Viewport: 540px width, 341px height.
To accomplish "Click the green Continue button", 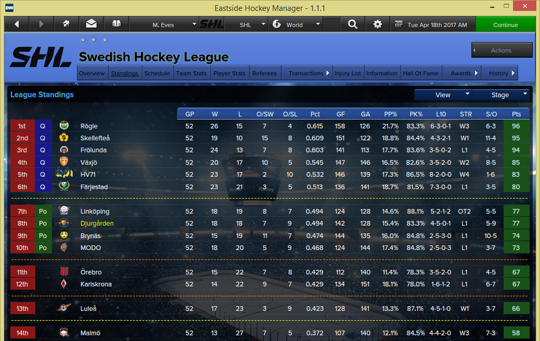I will [x=505, y=24].
